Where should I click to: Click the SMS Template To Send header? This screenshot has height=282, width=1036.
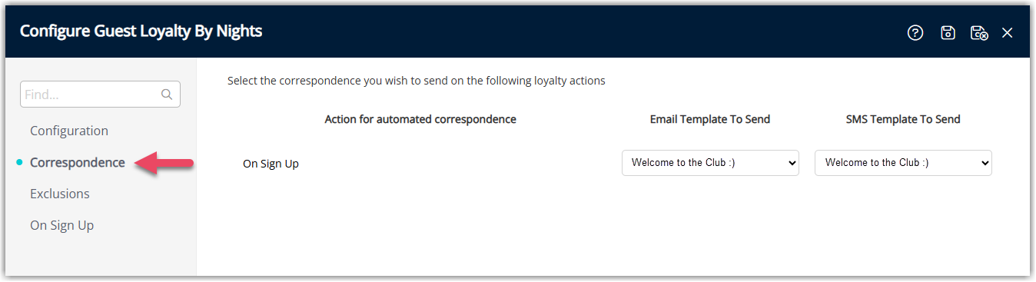903,119
